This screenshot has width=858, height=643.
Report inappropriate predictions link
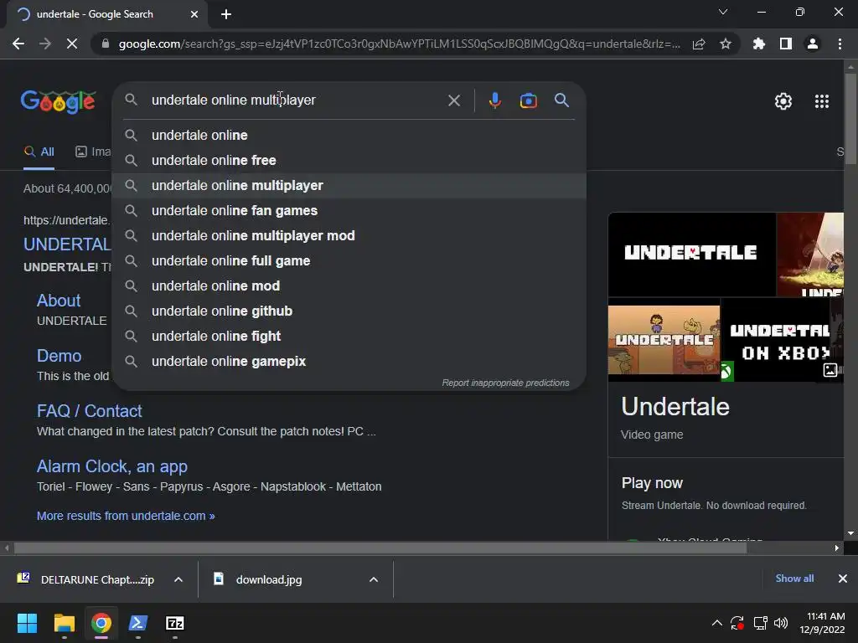pyautogui.click(x=505, y=383)
